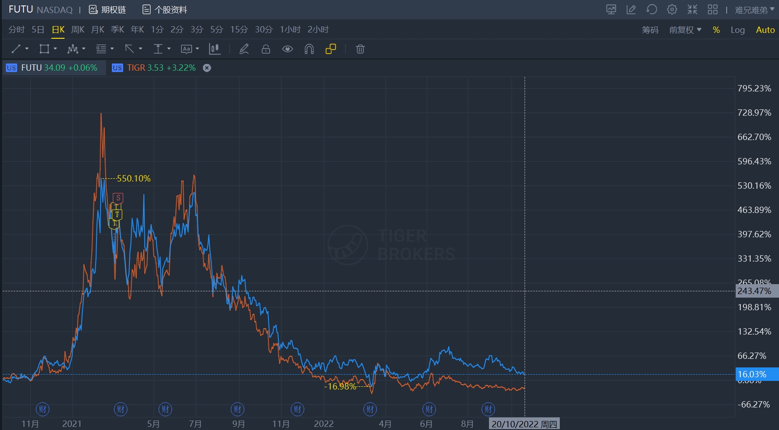Open the multi-chart grid layout icon
This screenshot has height=430, width=779.
pyautogui.click(x=713, y=9)
